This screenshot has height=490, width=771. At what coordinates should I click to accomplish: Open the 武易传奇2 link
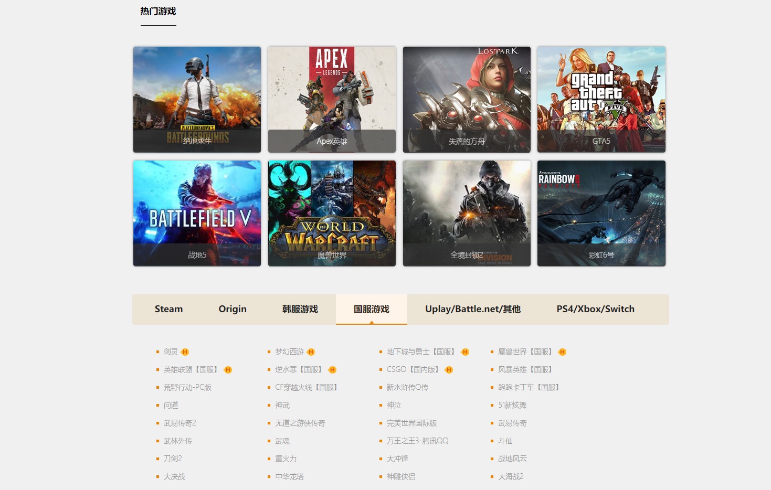click(179, 423)
